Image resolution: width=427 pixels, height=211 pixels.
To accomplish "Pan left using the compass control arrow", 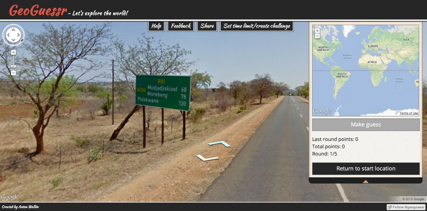I will click(8, 35).
